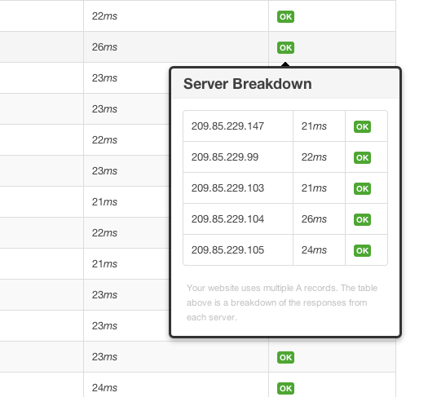Click the multiple A records explanation text

282,302
